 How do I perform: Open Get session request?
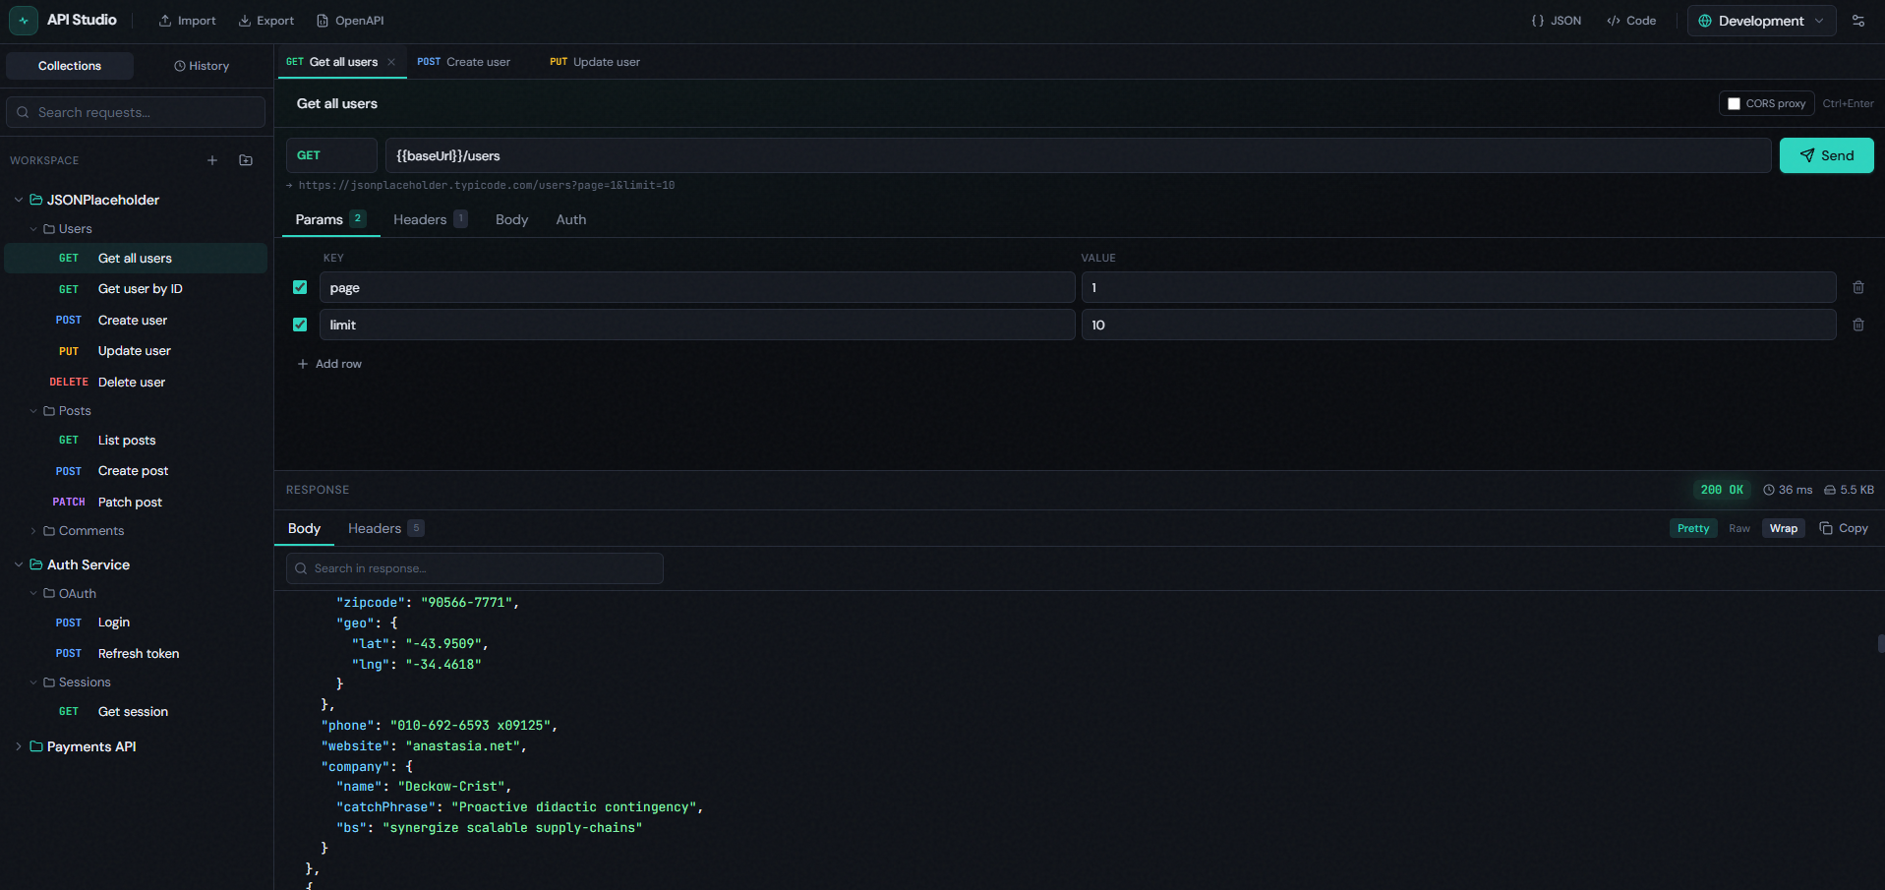tap(136, 711)
